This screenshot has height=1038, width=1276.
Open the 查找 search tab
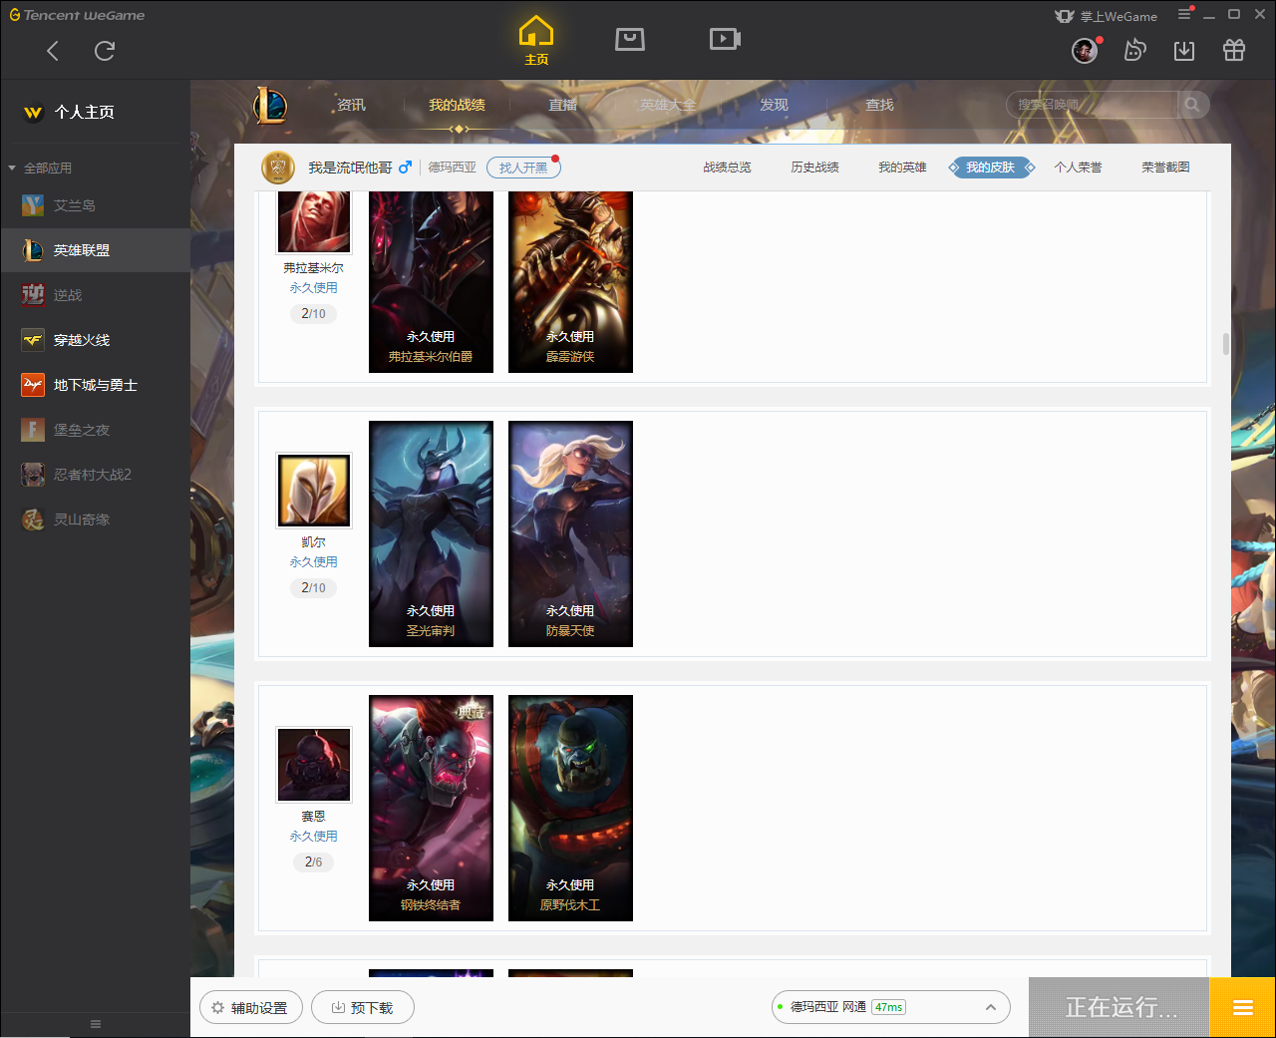(879, 105)
